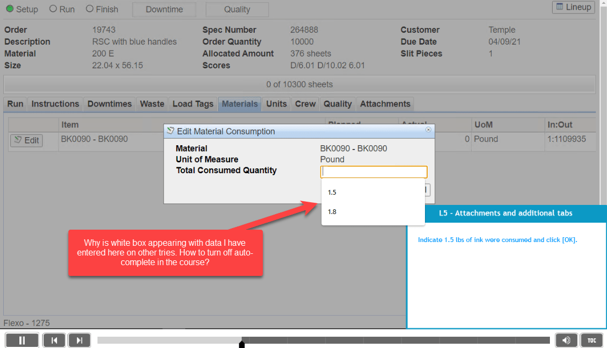Open the Load Tags tab
Screen dimensions: 607x348
(193, 104)
